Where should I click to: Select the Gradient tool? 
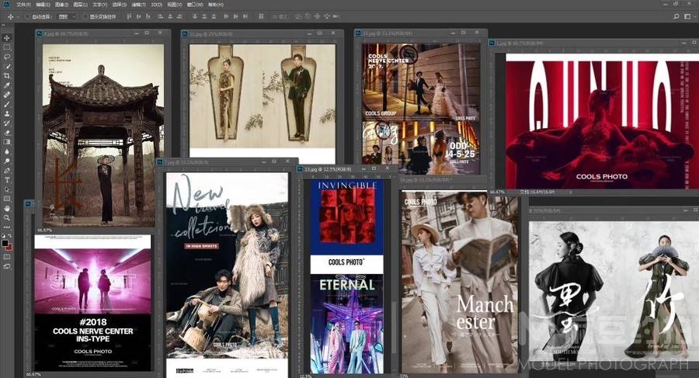click(7, 142)
